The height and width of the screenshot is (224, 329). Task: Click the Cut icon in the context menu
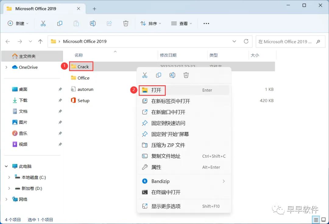tap(145, 75)
